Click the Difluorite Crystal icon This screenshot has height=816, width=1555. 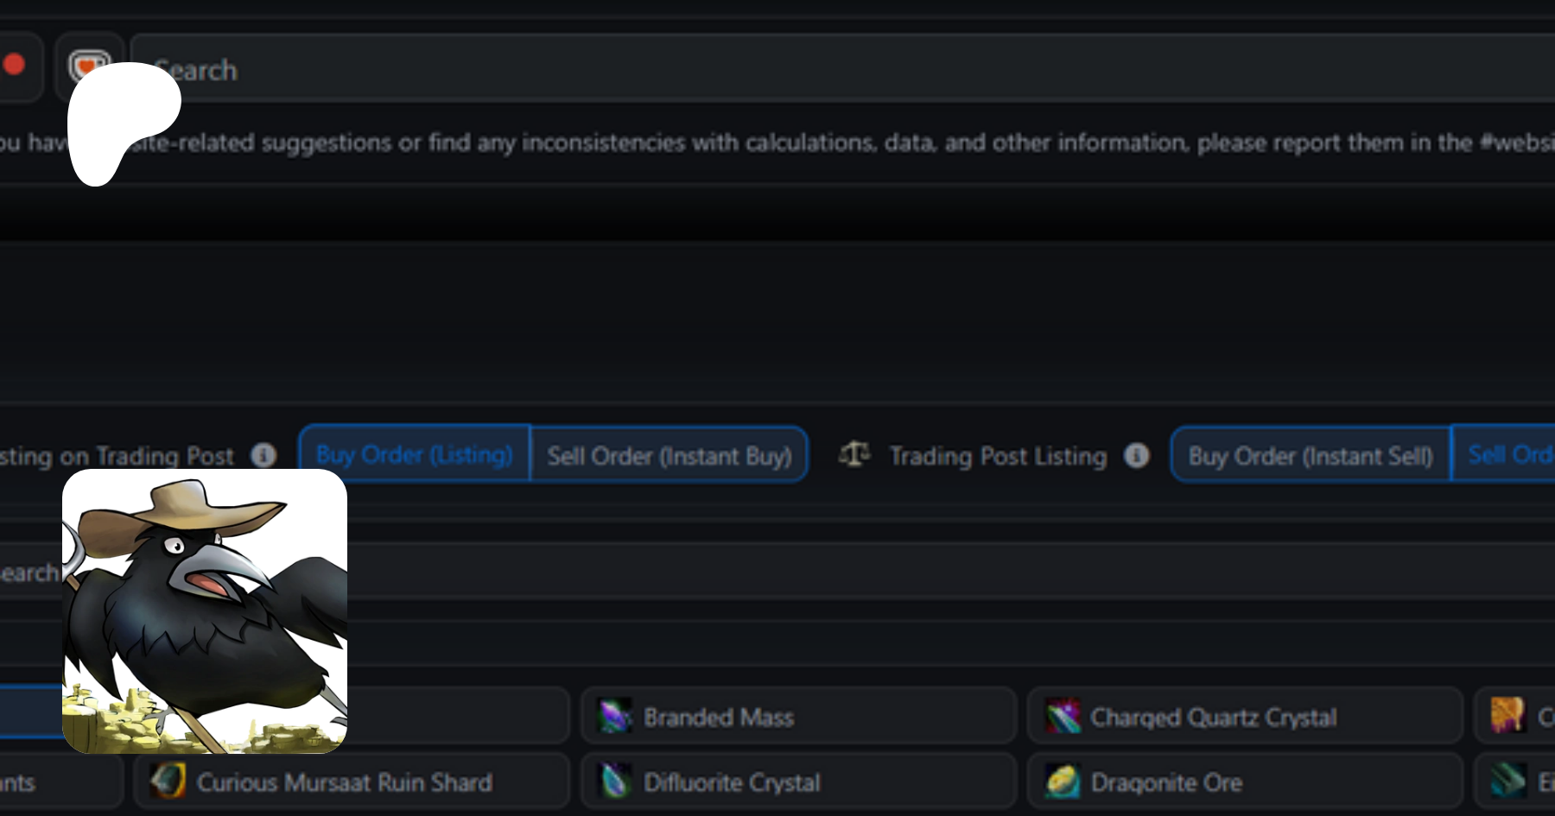[x=615, y=782]
